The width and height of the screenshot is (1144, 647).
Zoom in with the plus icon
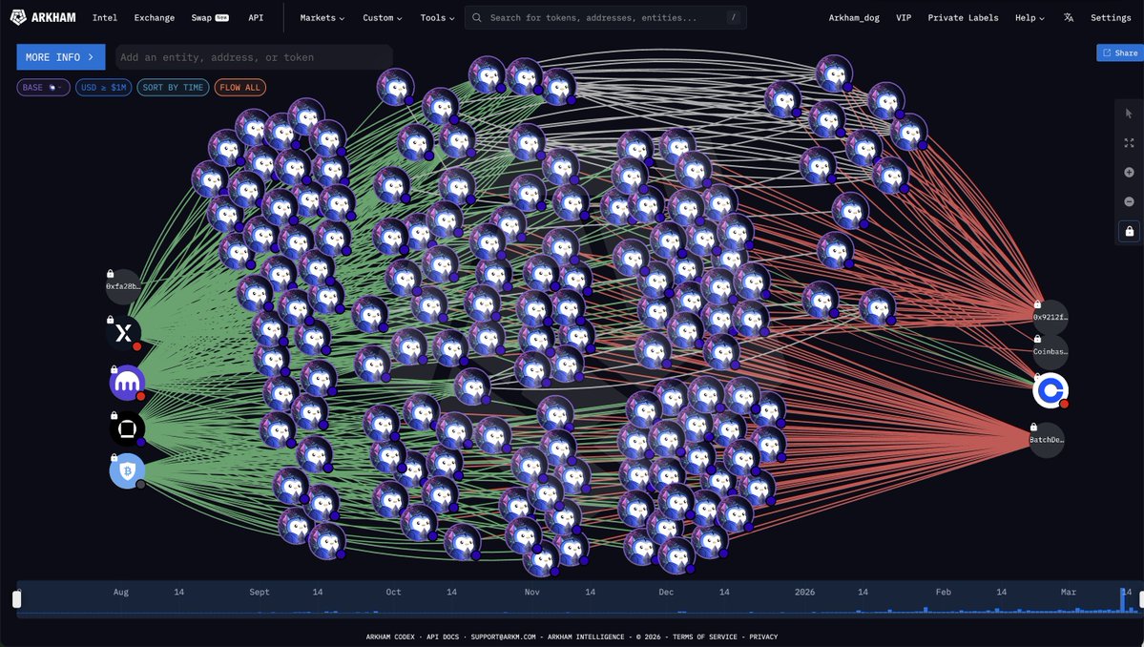(x=1129, y=172)
